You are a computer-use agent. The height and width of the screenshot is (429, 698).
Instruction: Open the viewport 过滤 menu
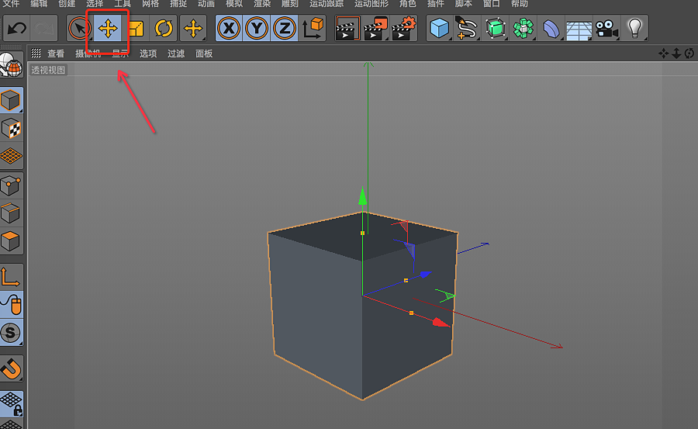176,54
